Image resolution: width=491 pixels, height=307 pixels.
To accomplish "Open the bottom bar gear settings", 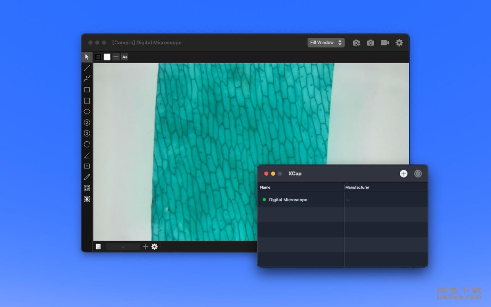I will [x=154, y=247].
